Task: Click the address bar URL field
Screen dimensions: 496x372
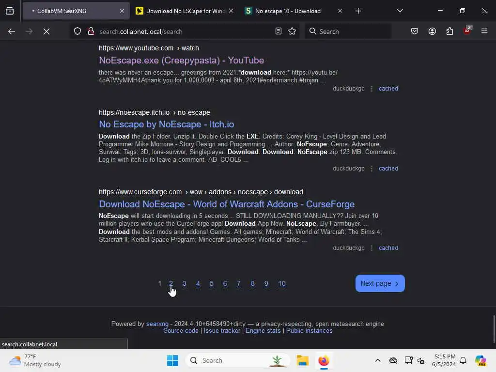Action: (185, 31)
